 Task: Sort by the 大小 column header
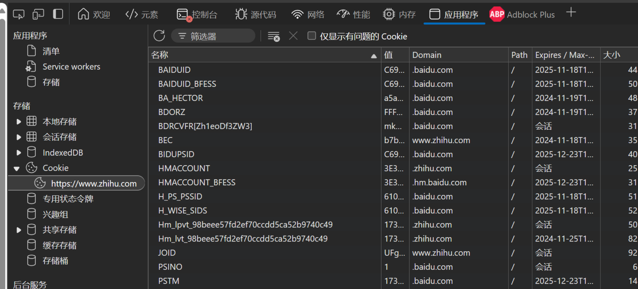pos(619,55)
